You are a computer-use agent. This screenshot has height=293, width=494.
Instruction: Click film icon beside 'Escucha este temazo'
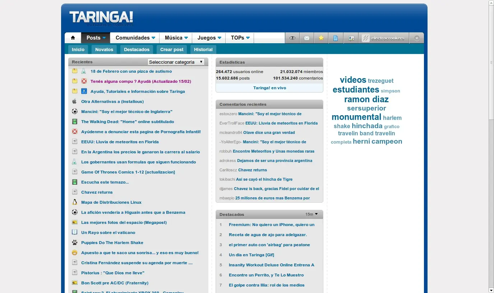[75, 182]
